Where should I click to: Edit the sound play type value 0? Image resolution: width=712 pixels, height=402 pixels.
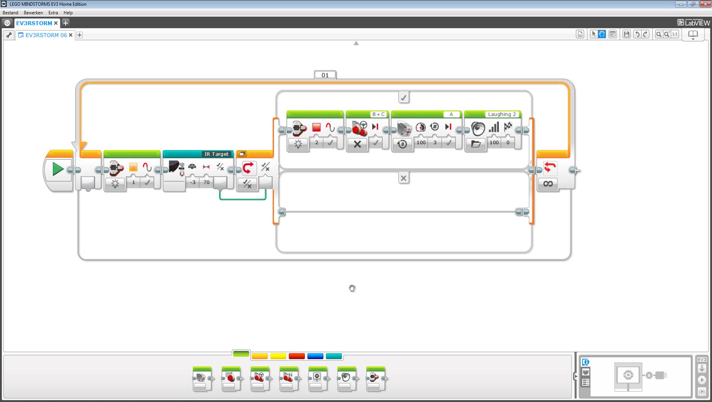(508, 142)
